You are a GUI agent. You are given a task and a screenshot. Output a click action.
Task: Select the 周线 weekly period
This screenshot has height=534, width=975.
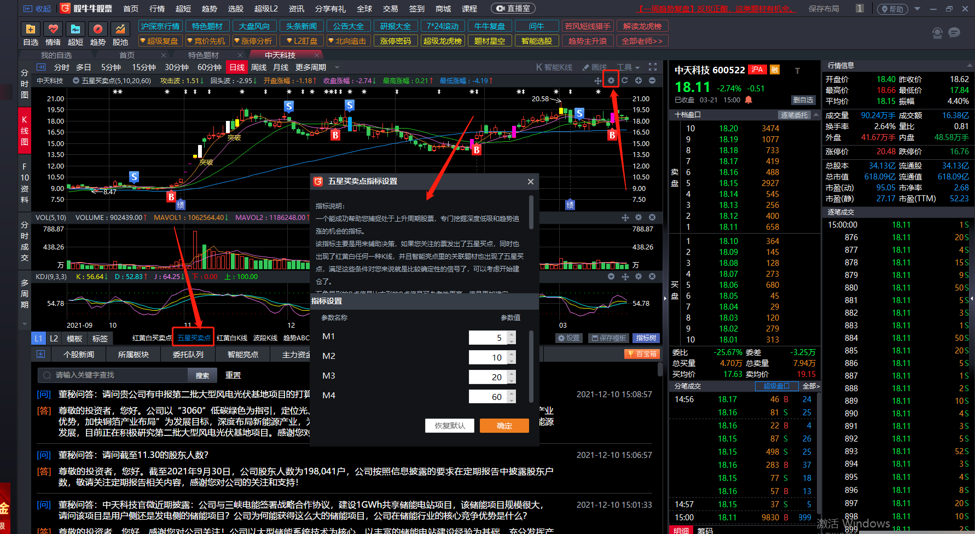point(259,67)
